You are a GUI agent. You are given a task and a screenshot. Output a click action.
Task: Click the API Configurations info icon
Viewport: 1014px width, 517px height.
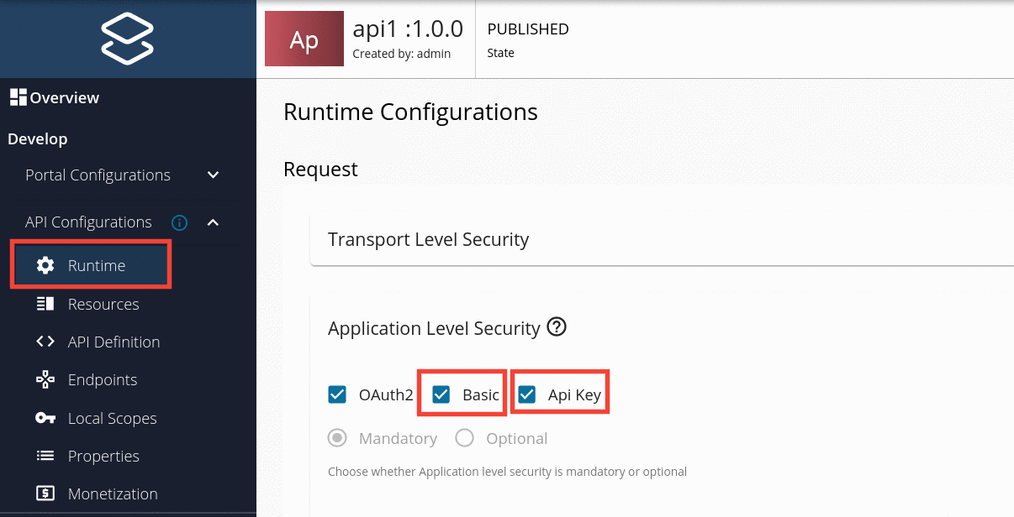pos(179,222)
